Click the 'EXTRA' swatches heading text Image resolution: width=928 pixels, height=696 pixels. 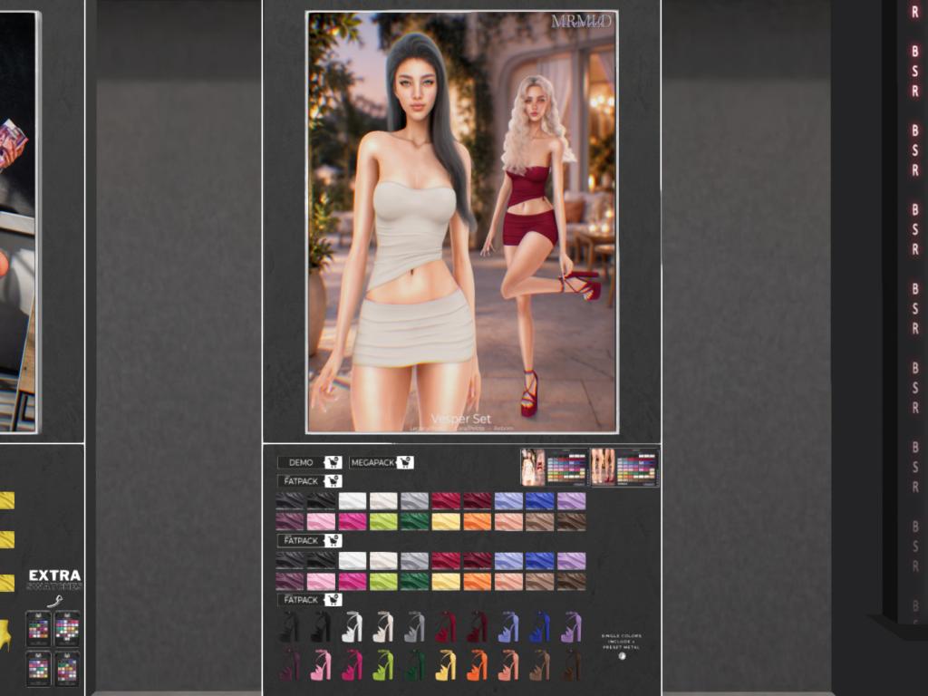coord(54,575)
